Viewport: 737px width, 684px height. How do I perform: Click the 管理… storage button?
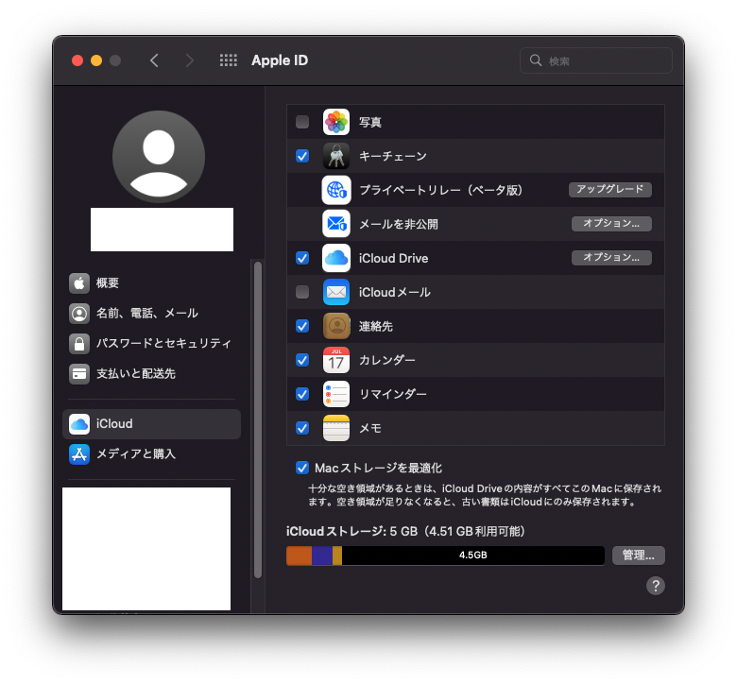tap(639, 556)
